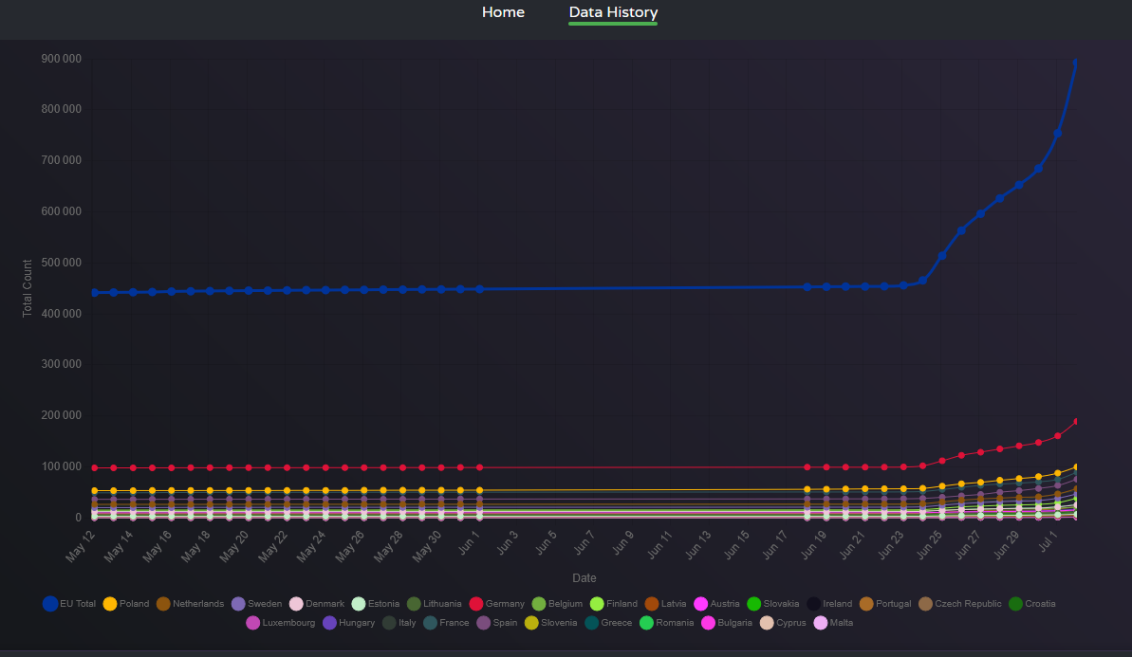Click the Estonia legend color dot
This screenshot has width=1132, height=657.
click(359, 604)
